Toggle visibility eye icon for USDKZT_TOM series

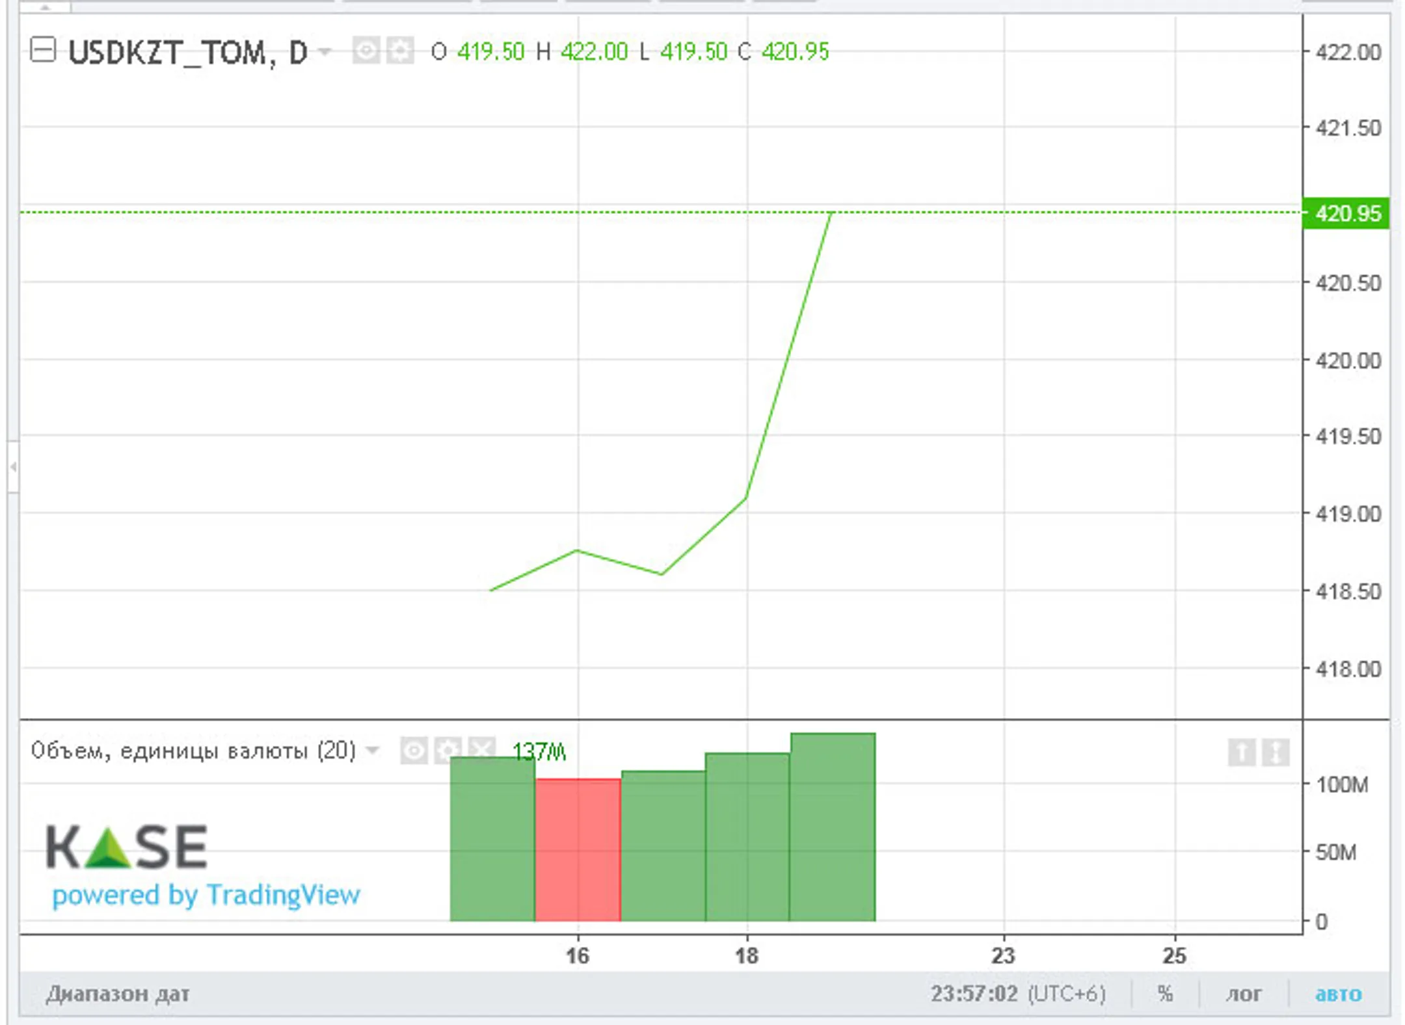pos(366,50)
